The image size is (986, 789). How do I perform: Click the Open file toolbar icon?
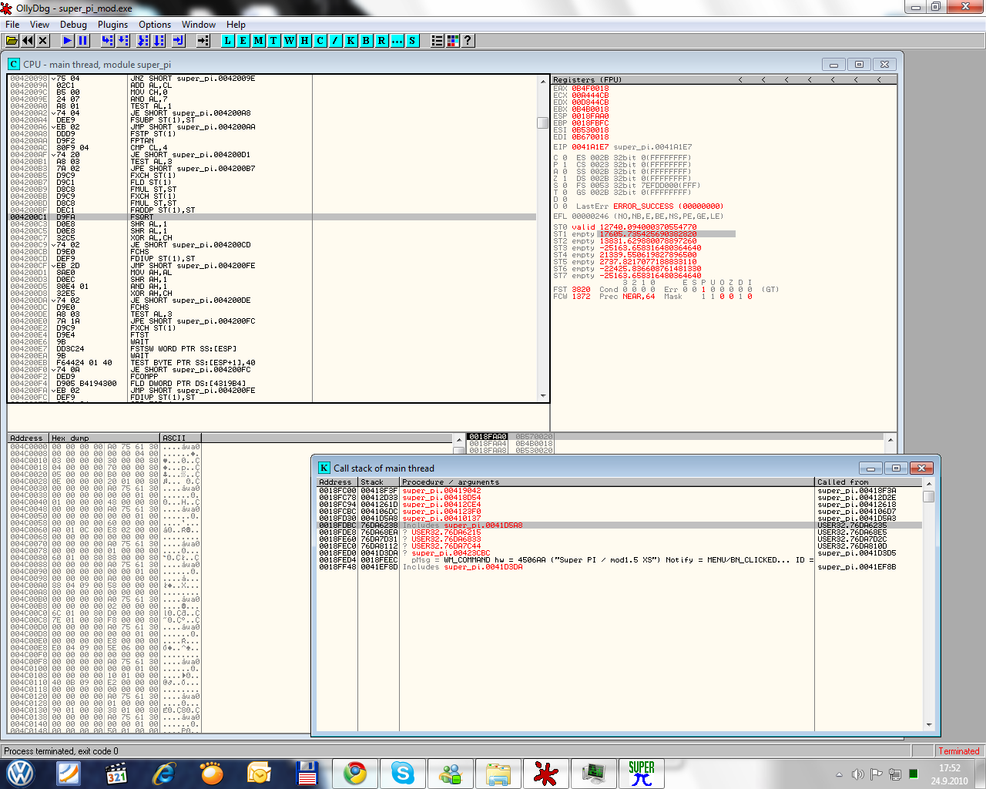[x=12, y=41]
